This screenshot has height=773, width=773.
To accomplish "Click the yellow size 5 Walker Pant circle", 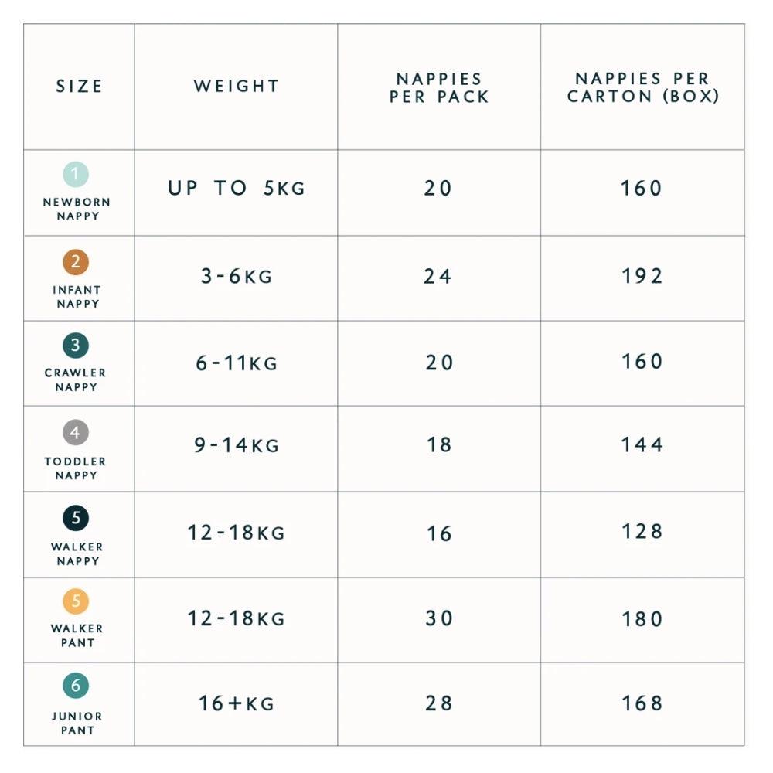I will pyautogui.click(x=76, y=601).
